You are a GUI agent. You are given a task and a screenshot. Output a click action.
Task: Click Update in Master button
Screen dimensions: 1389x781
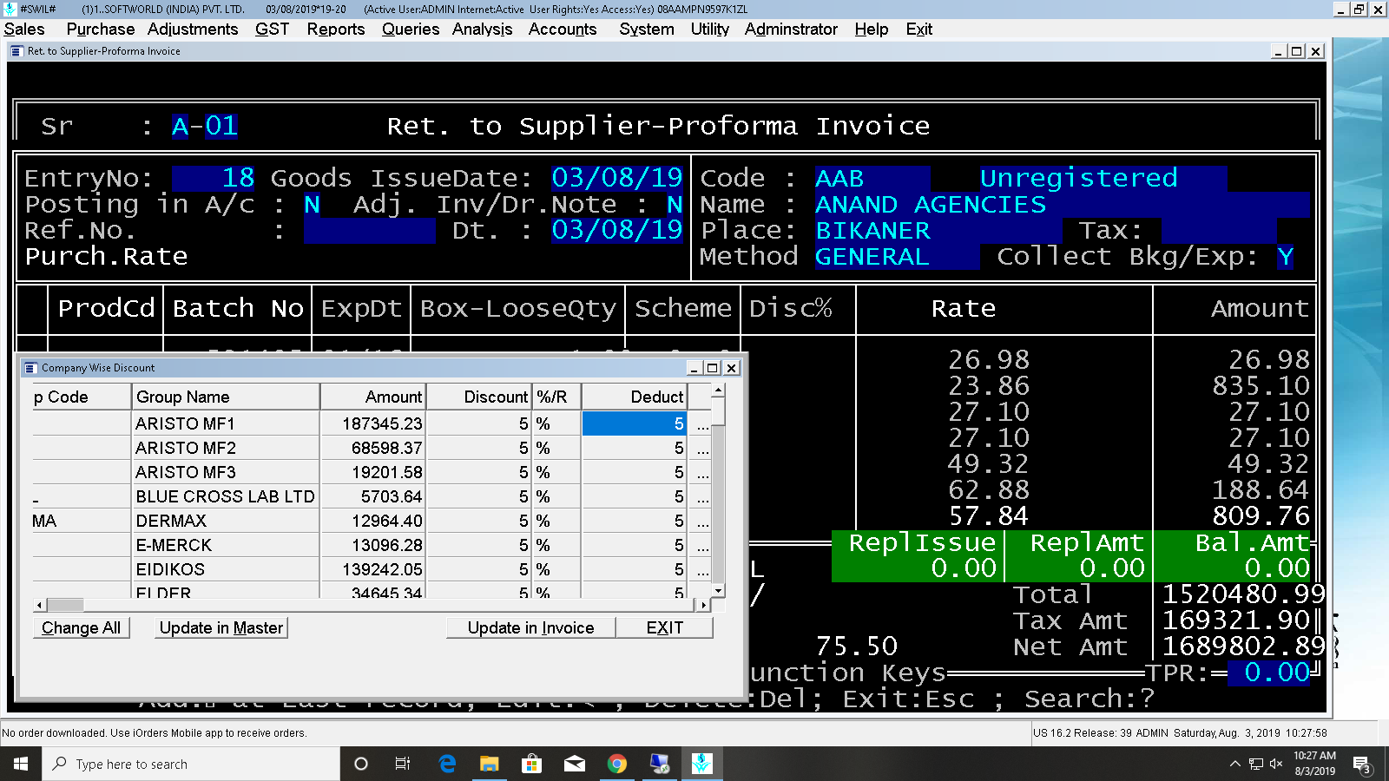(221, 627)
